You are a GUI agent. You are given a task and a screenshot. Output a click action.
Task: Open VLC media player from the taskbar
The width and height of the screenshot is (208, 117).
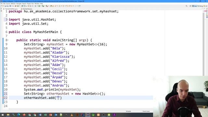click(x=72, y=115)
